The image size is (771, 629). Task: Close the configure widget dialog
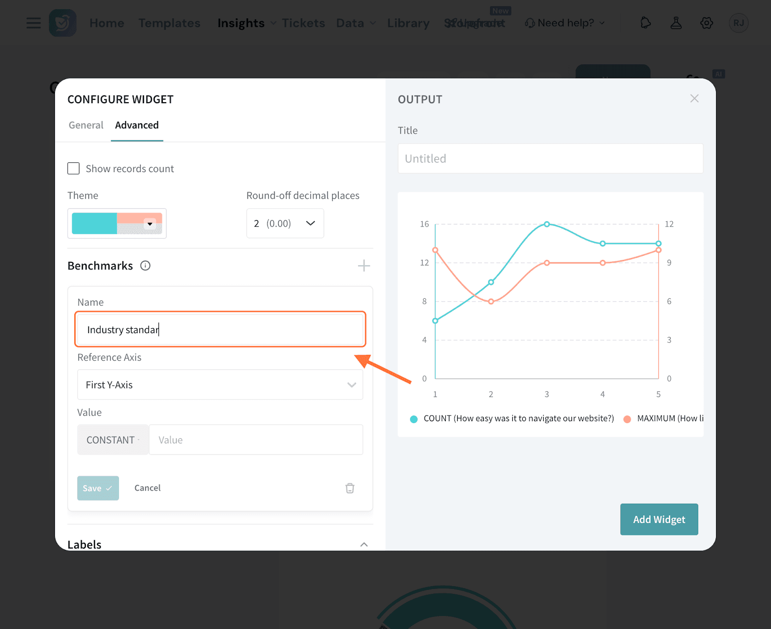coord(694,99)
